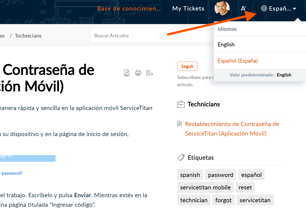Click the password tag
Image resolution: width=306 pixels, height=213 pixels.
pos(221,175)
